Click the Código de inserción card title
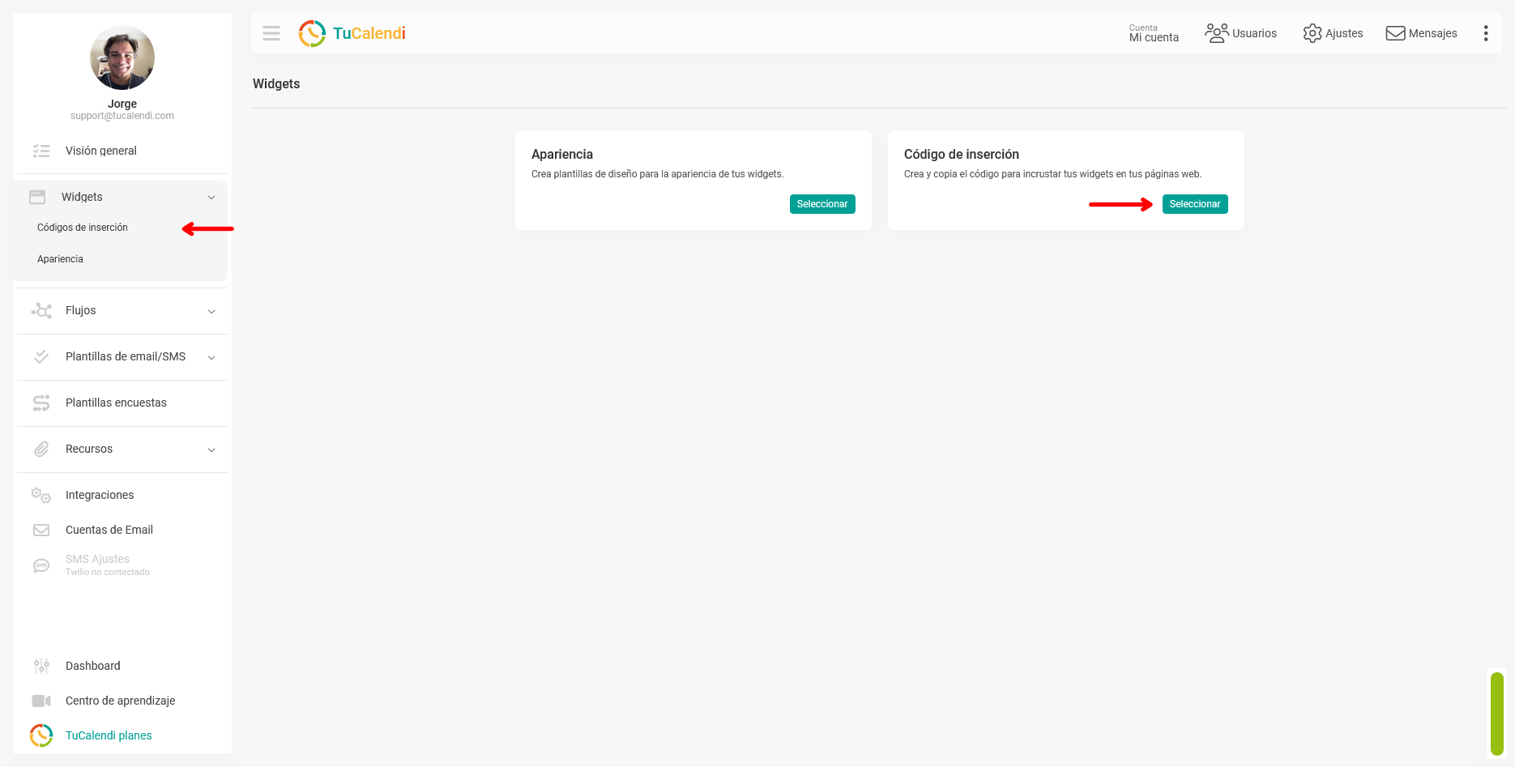Viewport: 1515px width, 767px height. 962,154
